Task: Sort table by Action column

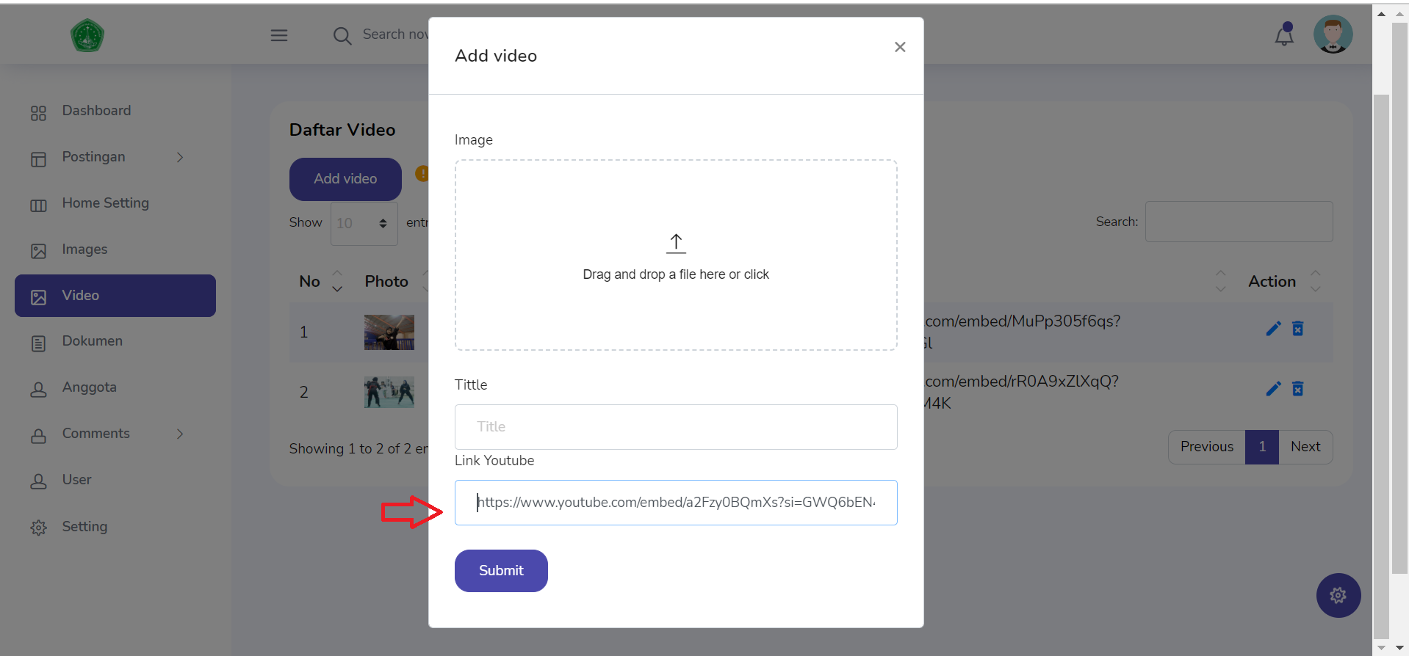Action: (1315, 281)
